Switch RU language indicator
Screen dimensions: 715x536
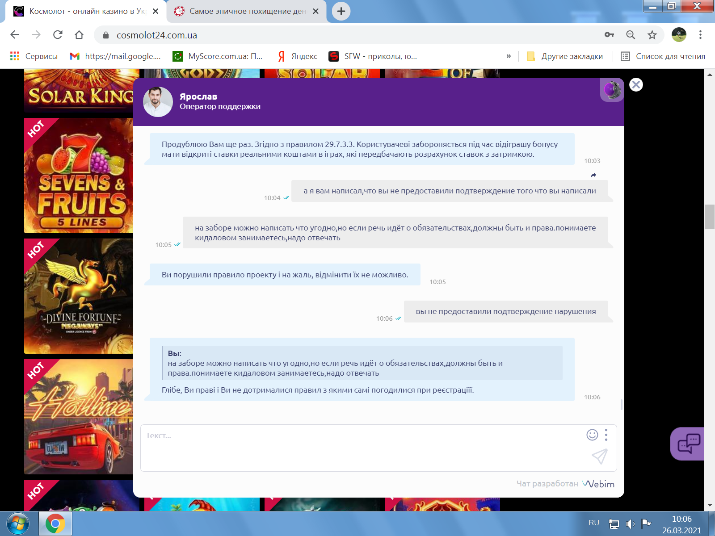point(594,523)
